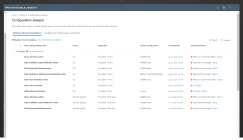The width and height of the screenshot is (243, 140).
Task: Click the Refresh icon
Action: point(222,40)
